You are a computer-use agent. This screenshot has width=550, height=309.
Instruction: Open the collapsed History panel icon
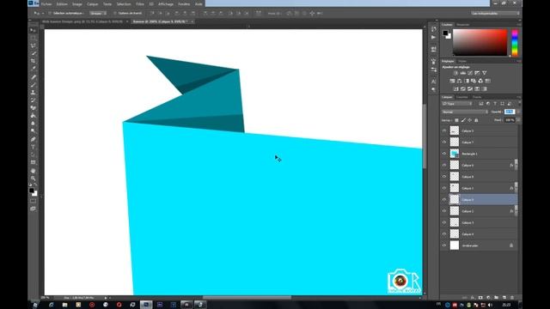[x=433, y=29]
